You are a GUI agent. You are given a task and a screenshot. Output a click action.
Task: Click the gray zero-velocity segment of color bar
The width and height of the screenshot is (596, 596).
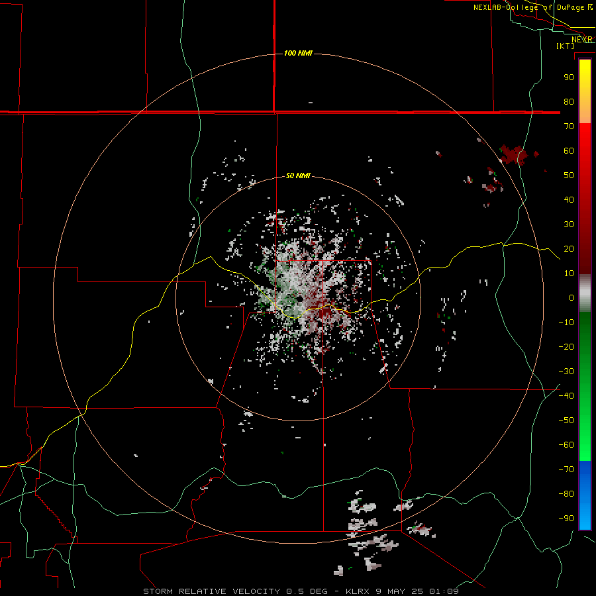[x=585, y=293]
